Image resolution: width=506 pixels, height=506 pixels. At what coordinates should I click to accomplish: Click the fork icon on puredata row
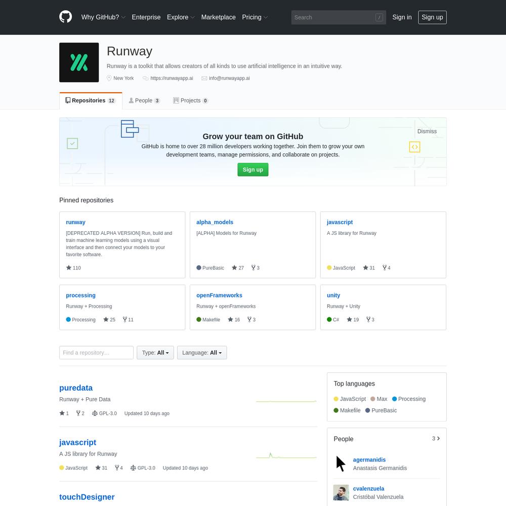tap(78, 413)
